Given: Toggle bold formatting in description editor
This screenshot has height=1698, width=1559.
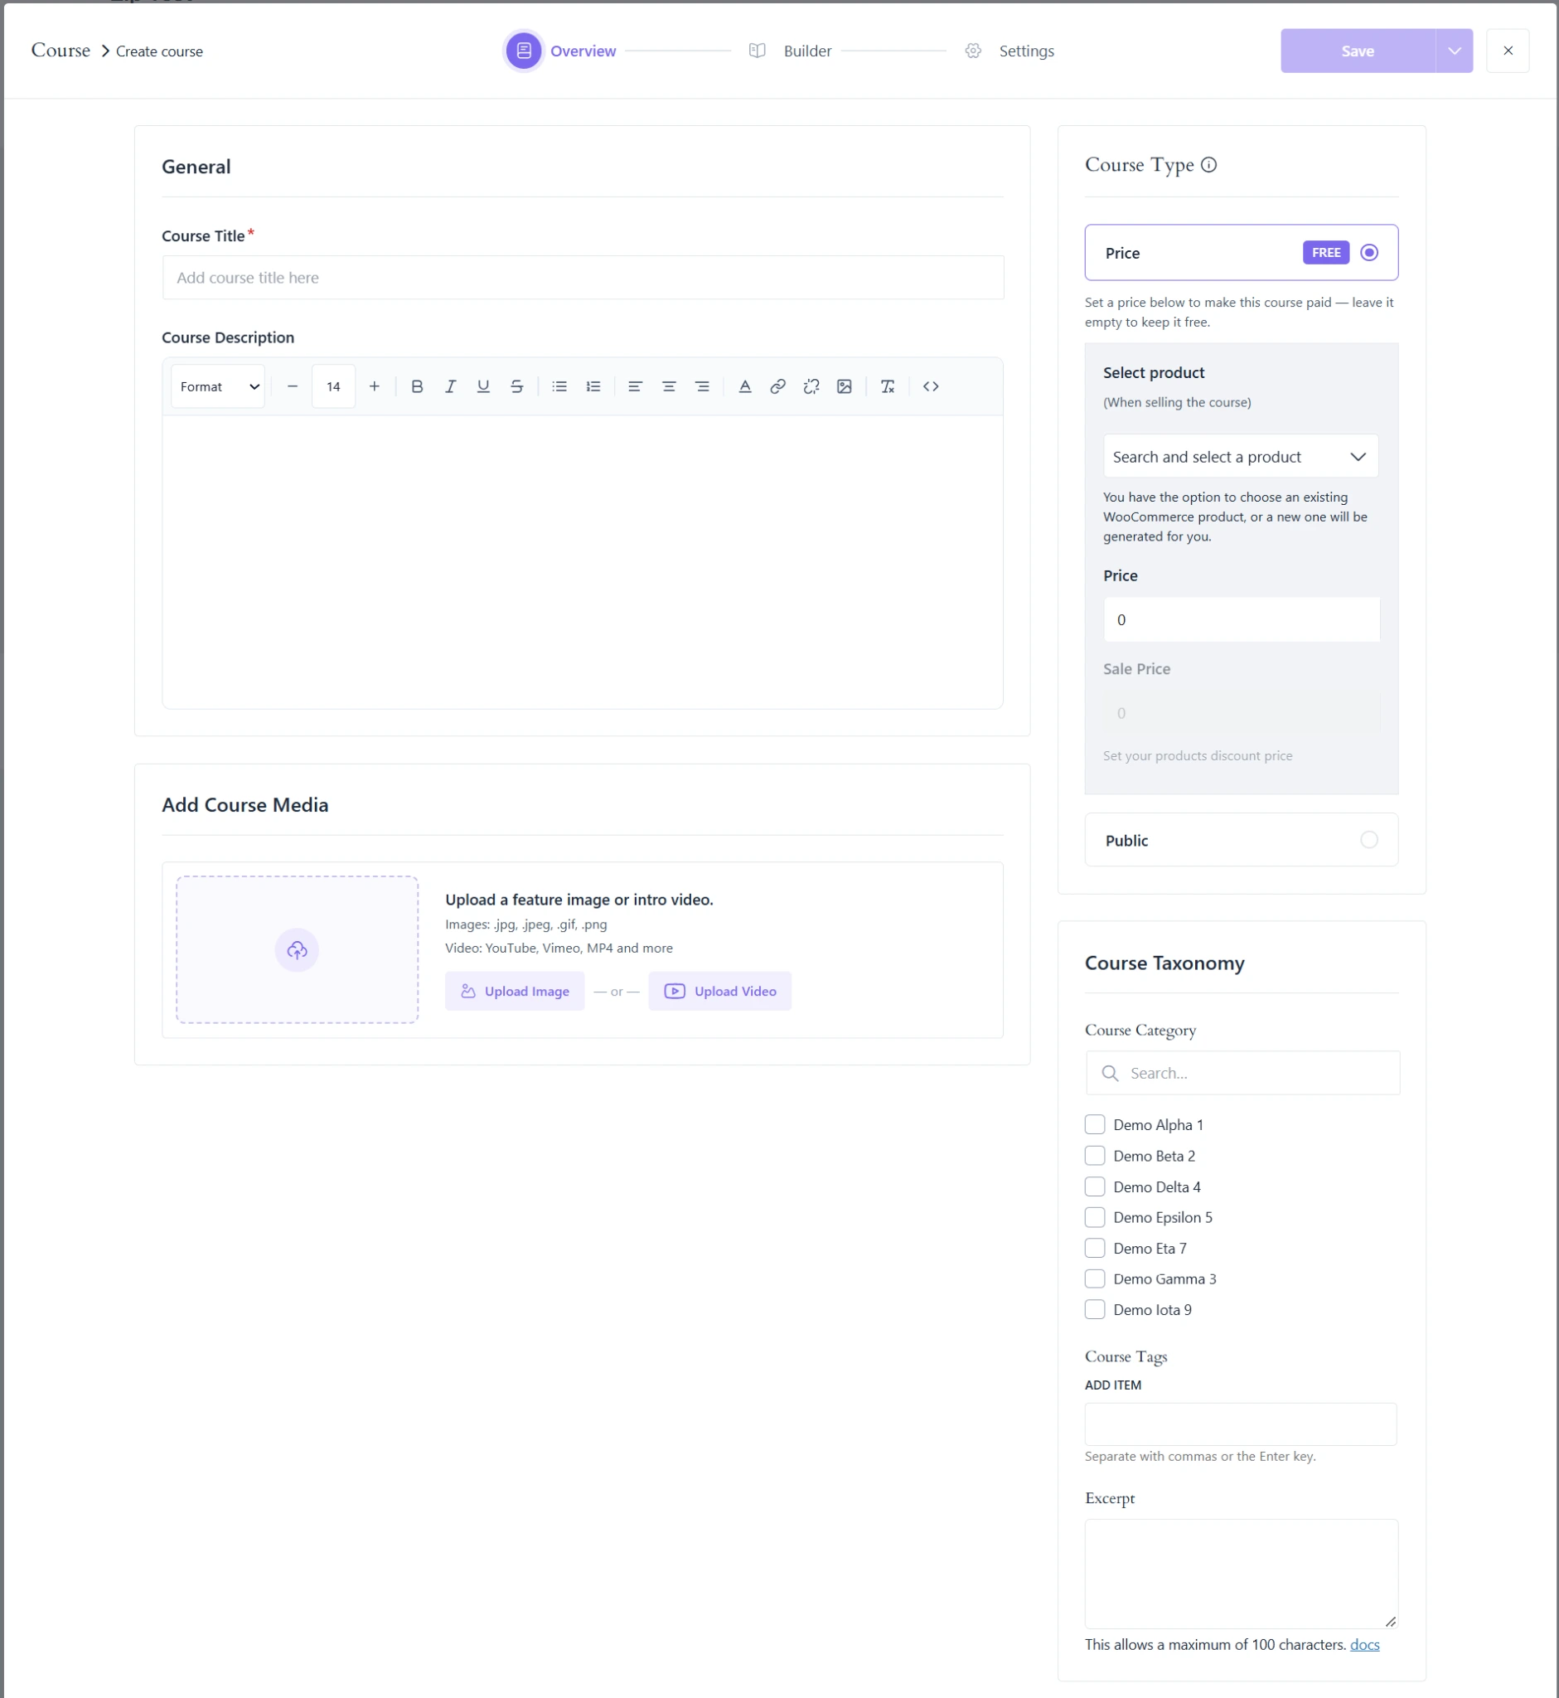Looking at the screenshot, I should point(417,386).
